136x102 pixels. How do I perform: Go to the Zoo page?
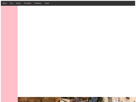[11, 3]
